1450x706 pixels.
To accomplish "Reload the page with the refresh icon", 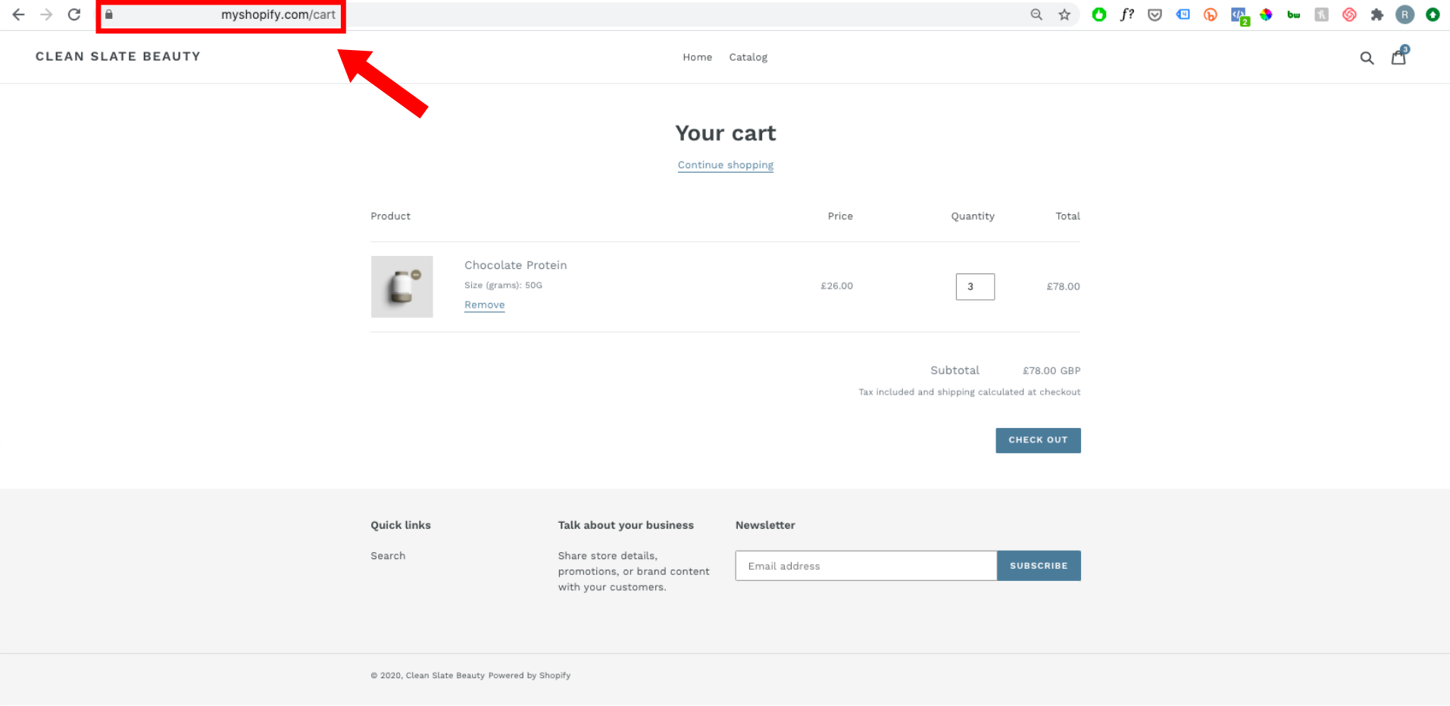I will click(74, 14).
